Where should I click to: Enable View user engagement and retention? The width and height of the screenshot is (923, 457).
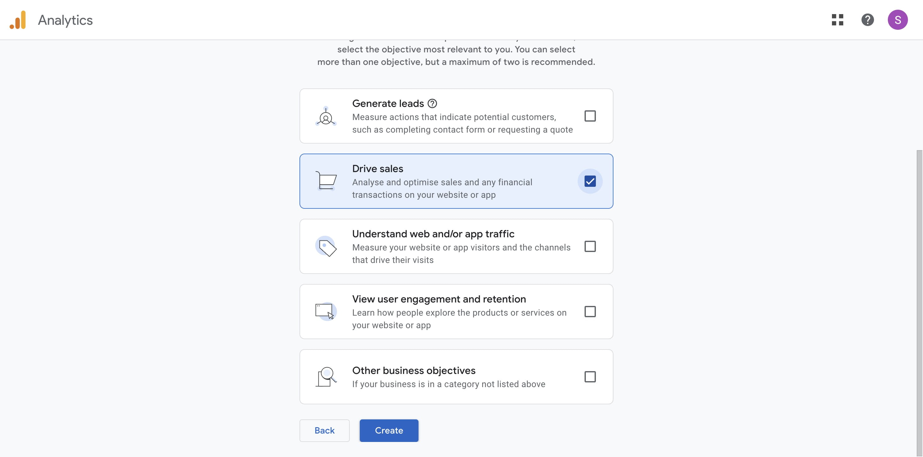click(x=590, y=312)
